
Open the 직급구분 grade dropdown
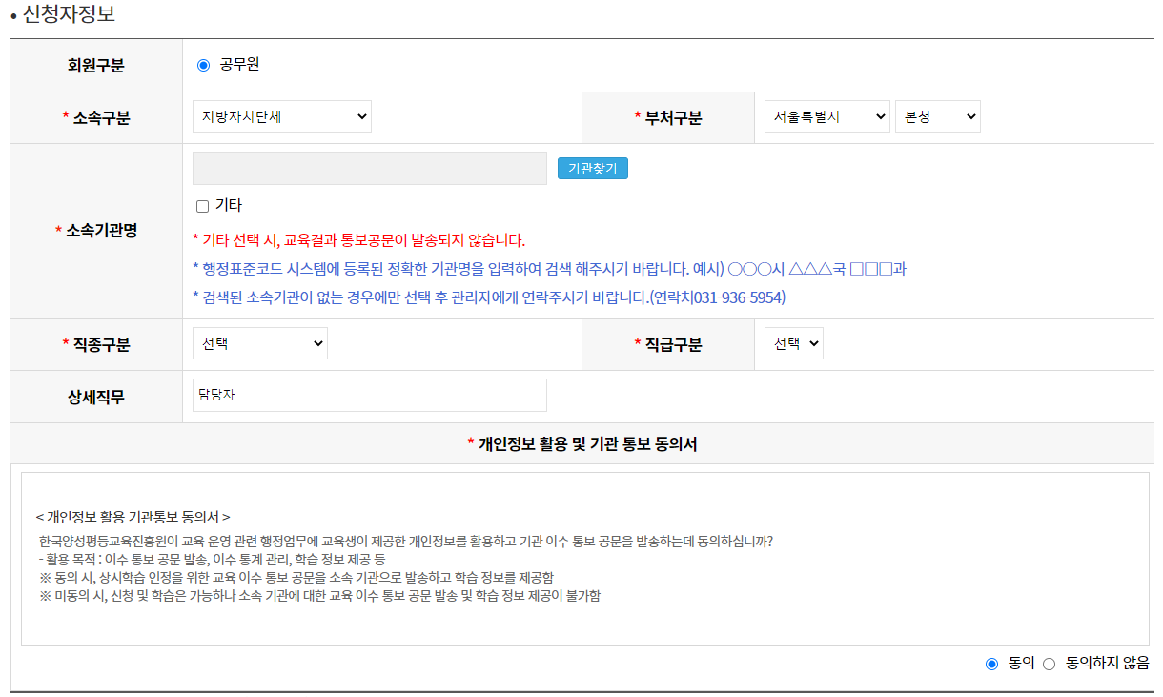[793, 343]
